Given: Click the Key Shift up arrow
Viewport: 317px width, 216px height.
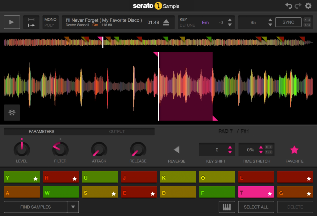Looking at the screenshot, I should coord(230,147).
